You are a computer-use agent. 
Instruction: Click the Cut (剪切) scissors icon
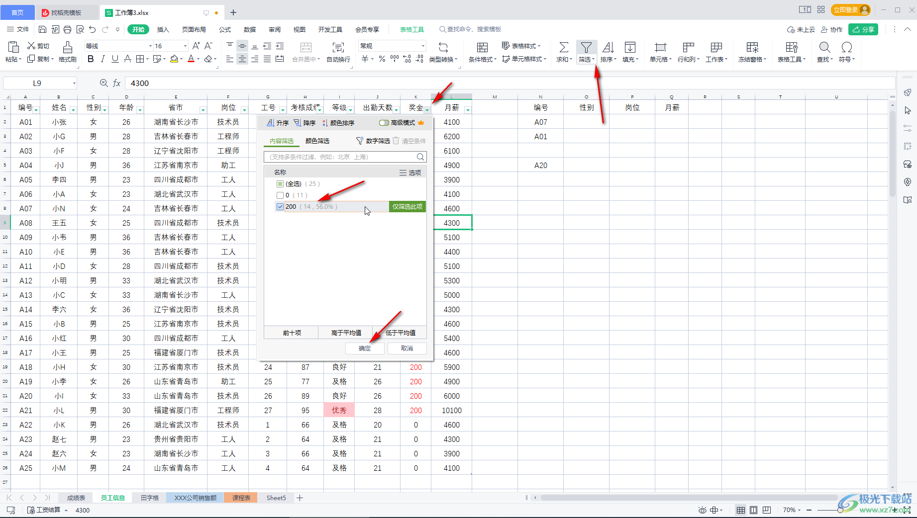click(31, 46)
